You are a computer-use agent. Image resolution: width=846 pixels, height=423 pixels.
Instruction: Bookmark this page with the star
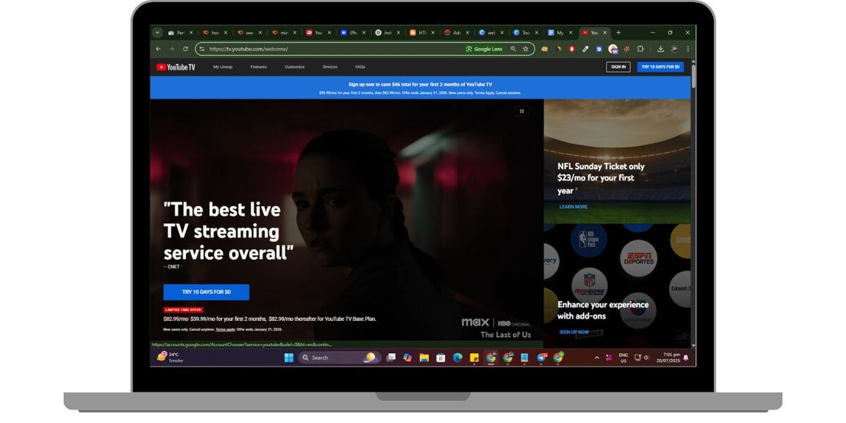coord(525,49)
